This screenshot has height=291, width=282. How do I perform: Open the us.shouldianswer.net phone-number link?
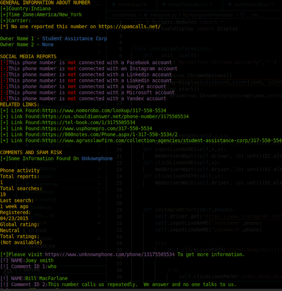[x=115, y=116]
